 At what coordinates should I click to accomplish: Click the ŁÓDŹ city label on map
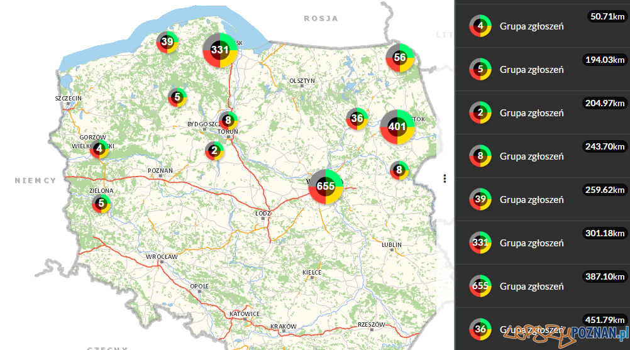(263, 213)
